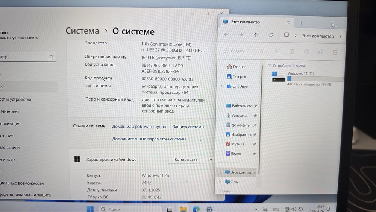Expand the 'Сеть' tree node

point(220,181)
